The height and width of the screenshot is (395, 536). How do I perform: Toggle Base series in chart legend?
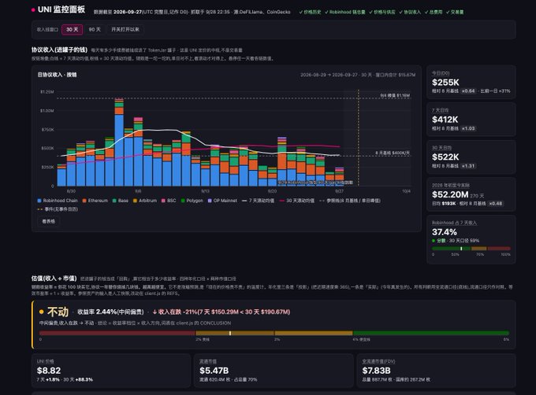pos(121,201)
